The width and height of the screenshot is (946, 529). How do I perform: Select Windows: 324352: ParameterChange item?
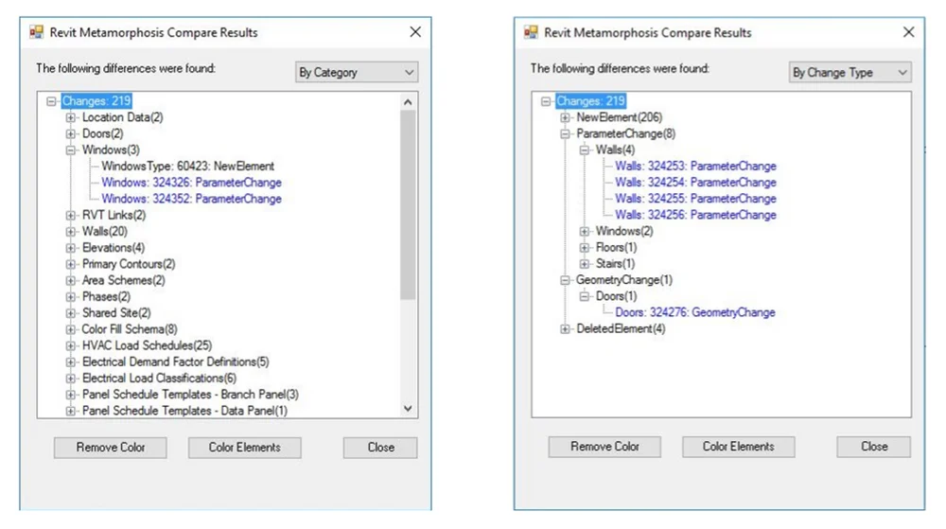click(x=191, y=199)
